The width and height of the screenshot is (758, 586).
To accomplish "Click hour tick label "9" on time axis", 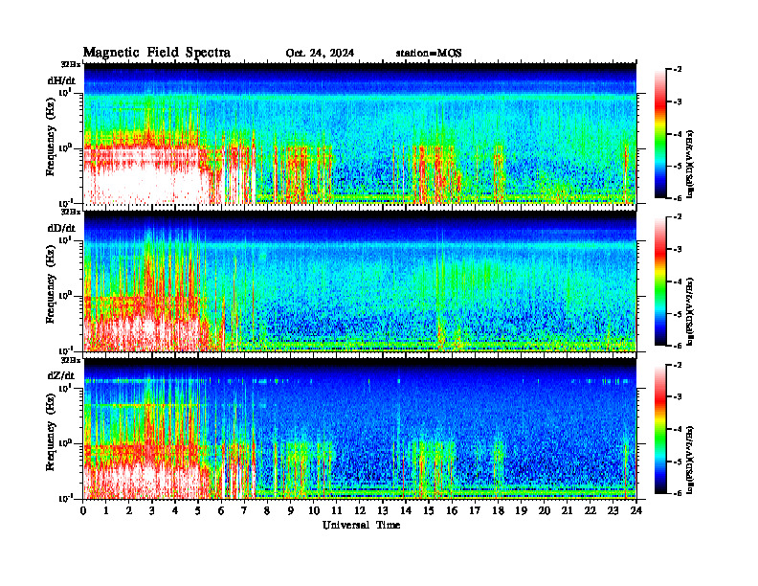I will (x=291, y=510).
